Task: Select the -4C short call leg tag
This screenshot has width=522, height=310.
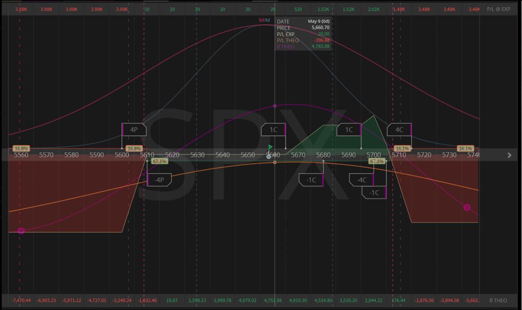Action: pos(362,180)
